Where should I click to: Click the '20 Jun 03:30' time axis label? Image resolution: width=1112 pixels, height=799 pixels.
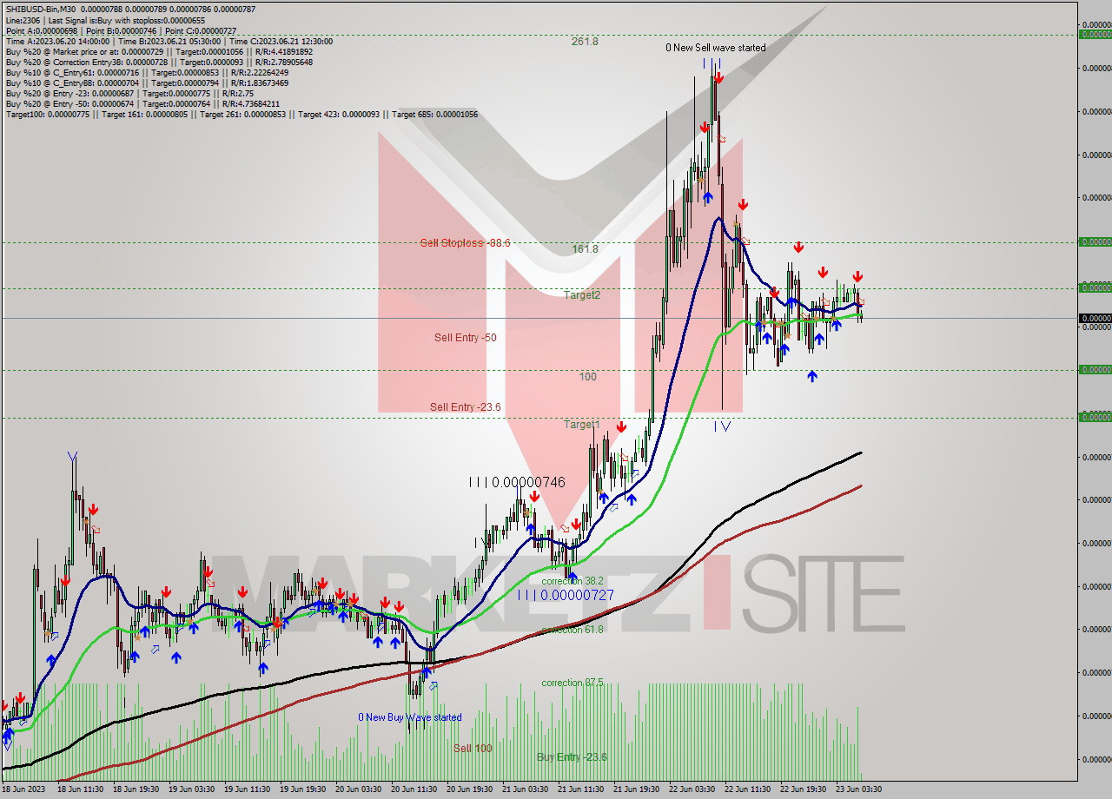click(x=359, y=789)
